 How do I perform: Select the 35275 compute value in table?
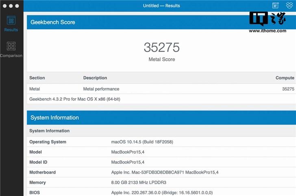(x=288, y=89)
